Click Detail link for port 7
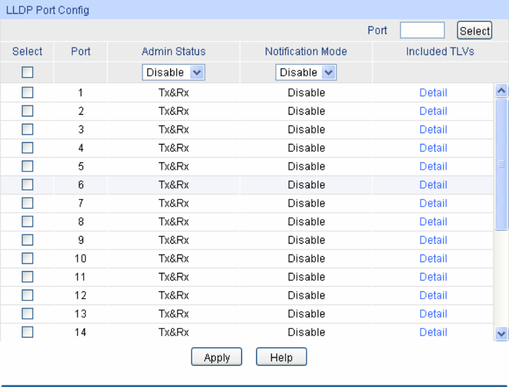Image resolution: width=509 pixels, height=387 pixels. 433,203
